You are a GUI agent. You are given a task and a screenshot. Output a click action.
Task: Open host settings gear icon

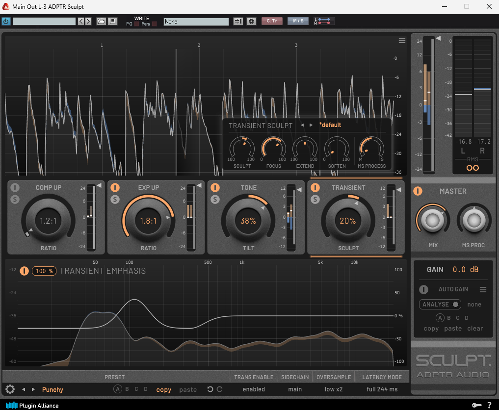[251, 21]
